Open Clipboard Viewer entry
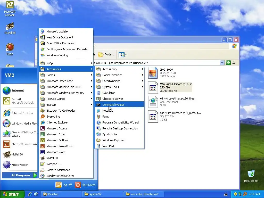Screen dimensions: 264x198 [x=120, y=99]
